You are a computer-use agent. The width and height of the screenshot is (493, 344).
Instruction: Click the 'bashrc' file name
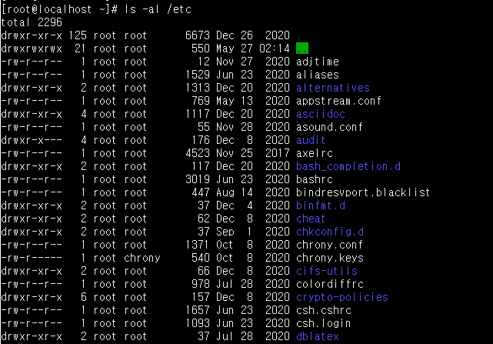click(315, 179)
